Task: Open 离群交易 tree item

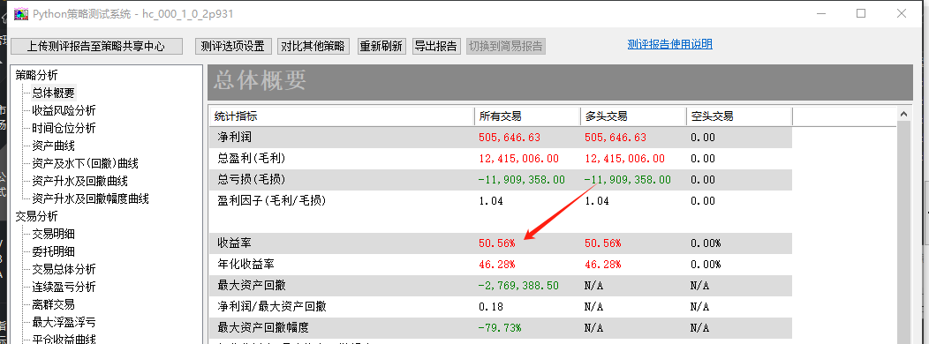Action: pos(53,305)
